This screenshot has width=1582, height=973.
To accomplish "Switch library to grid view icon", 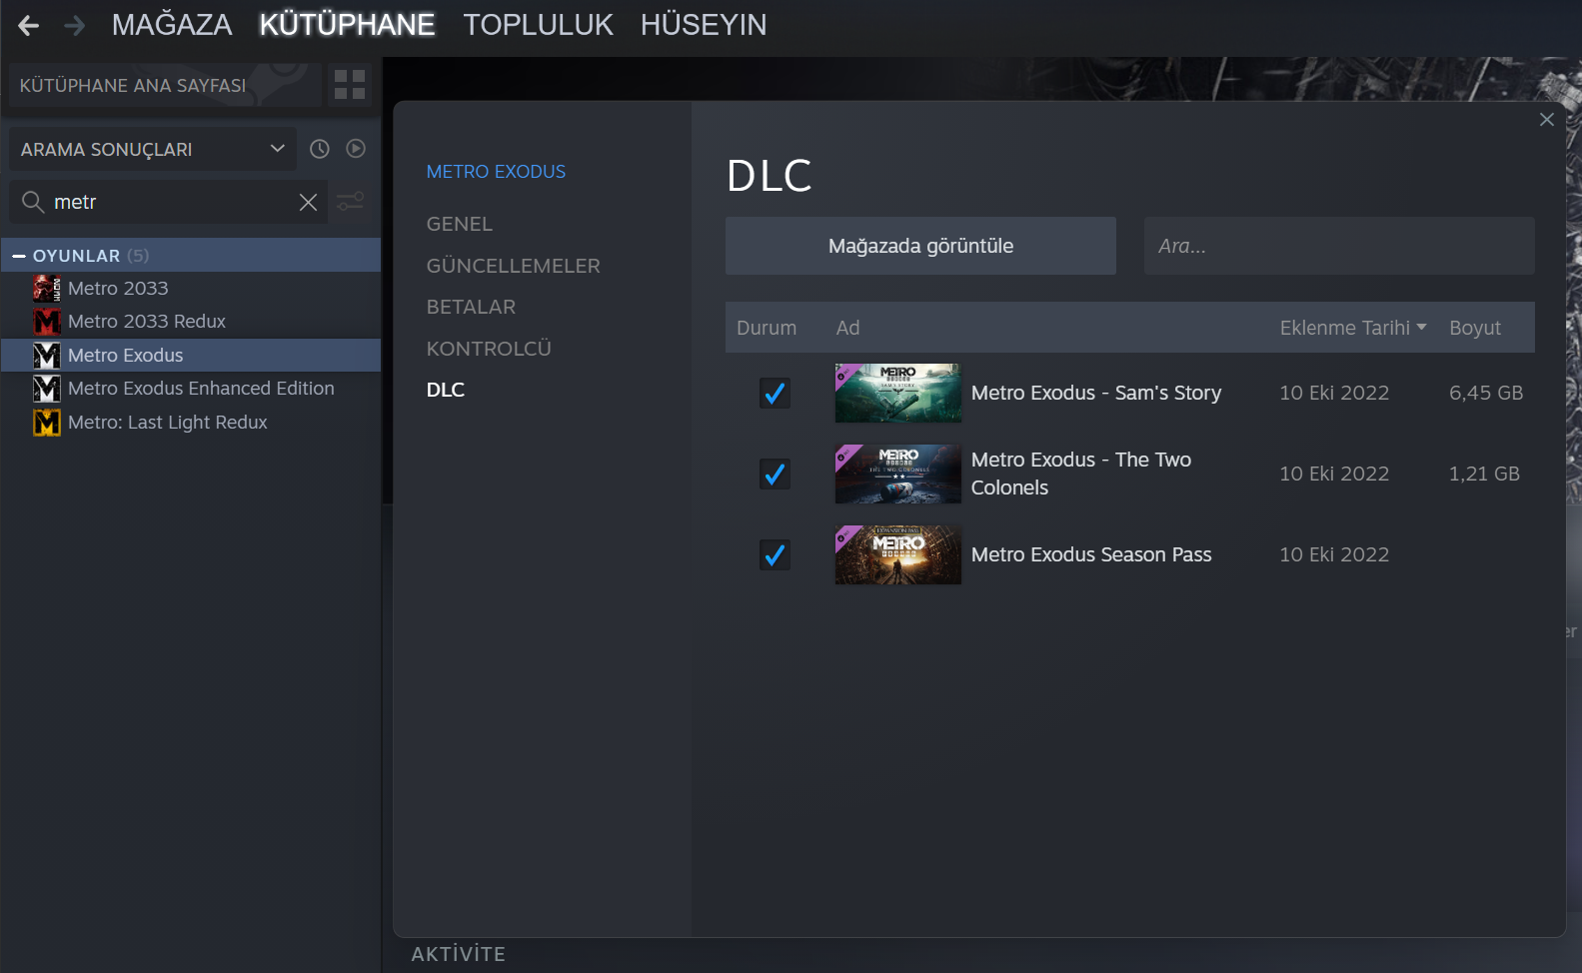I will pyautogui.click(x=350, y=85).
